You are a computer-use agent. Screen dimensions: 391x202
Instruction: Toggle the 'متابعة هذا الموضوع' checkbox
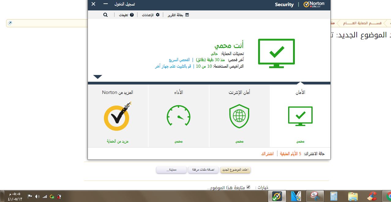coord(248,187)
